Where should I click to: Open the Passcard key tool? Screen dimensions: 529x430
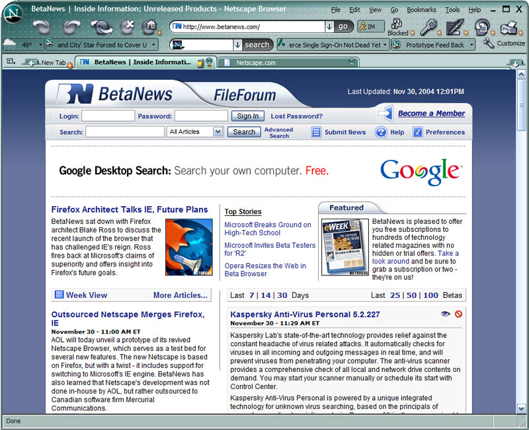tap(428, 27)
